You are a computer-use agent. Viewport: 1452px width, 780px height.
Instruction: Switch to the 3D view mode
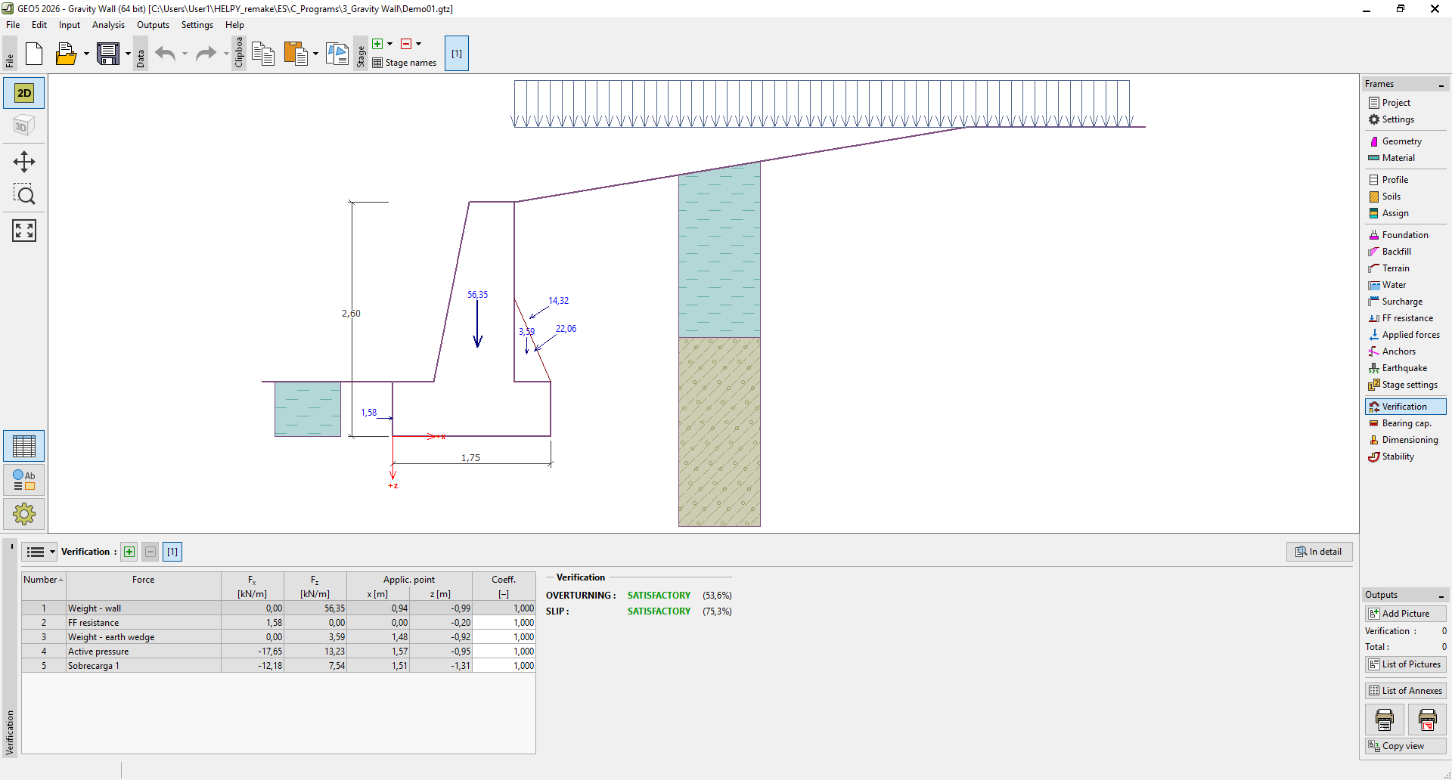pos(24,125)
